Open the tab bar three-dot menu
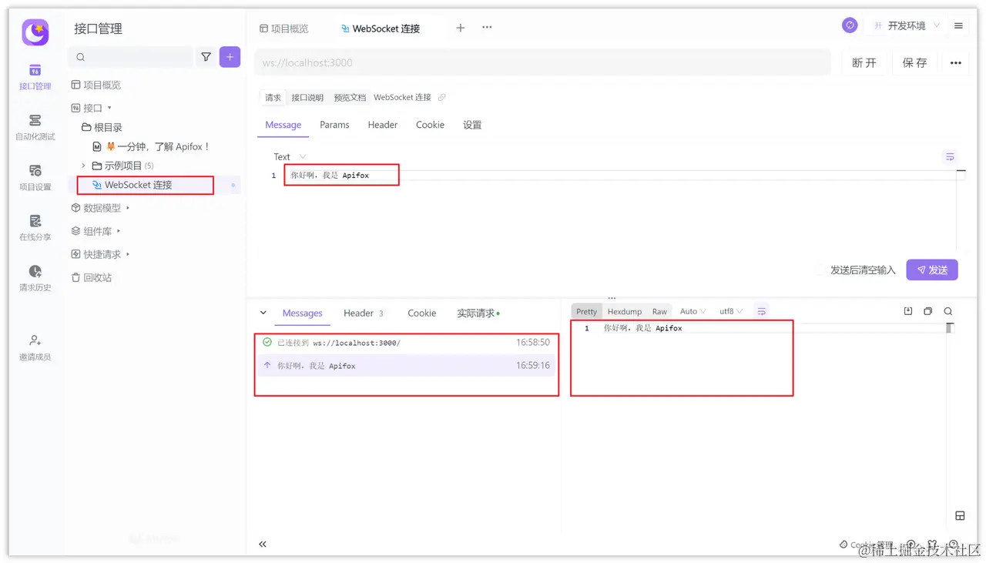This screenshot has width=986, height=563. [x=487, y=28]
